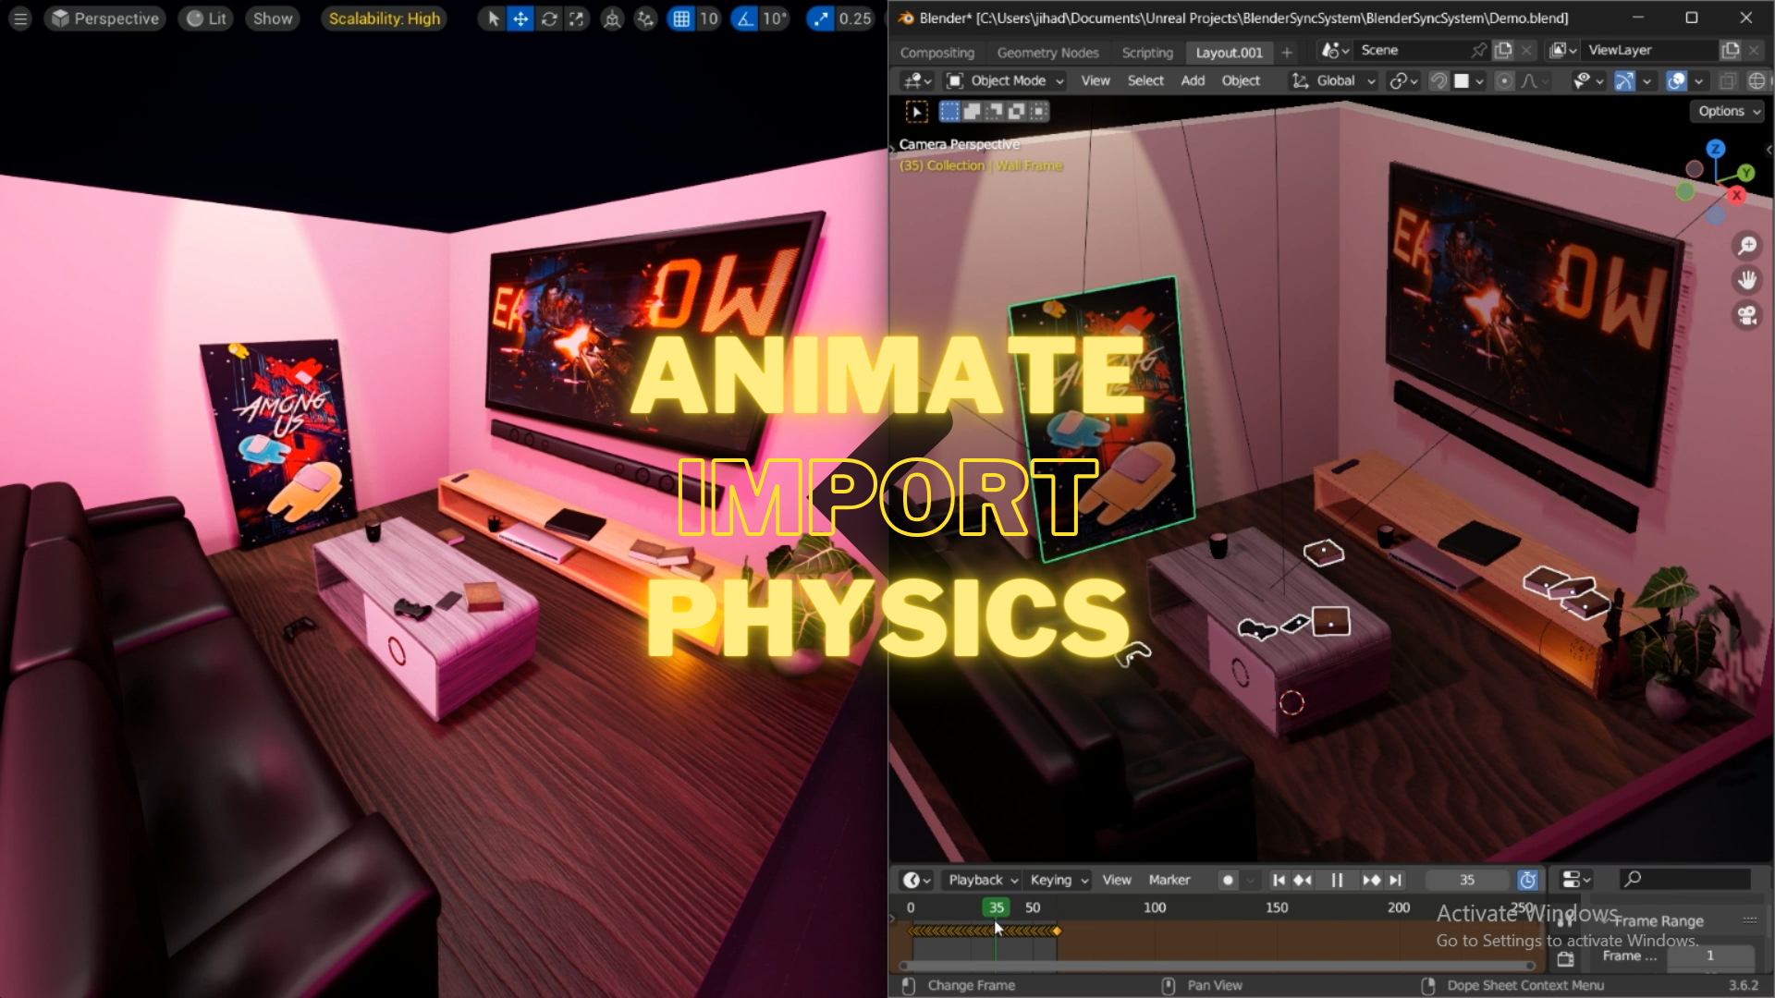Pin the Scene to workspace
This screenshot has width=1775, height=998.
click(x=1478, y=51)
